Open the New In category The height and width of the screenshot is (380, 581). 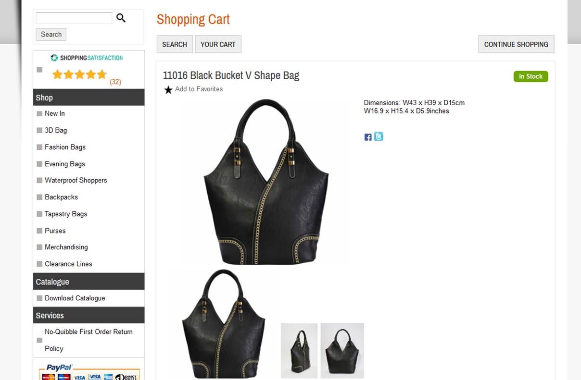tap(55, 113)
